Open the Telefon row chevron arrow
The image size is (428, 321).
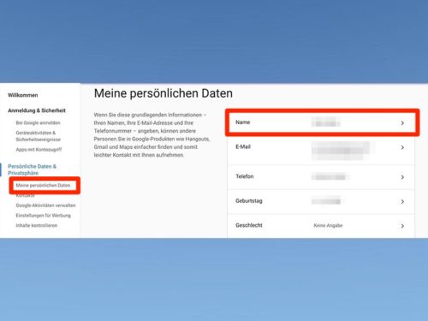point(402,177)
